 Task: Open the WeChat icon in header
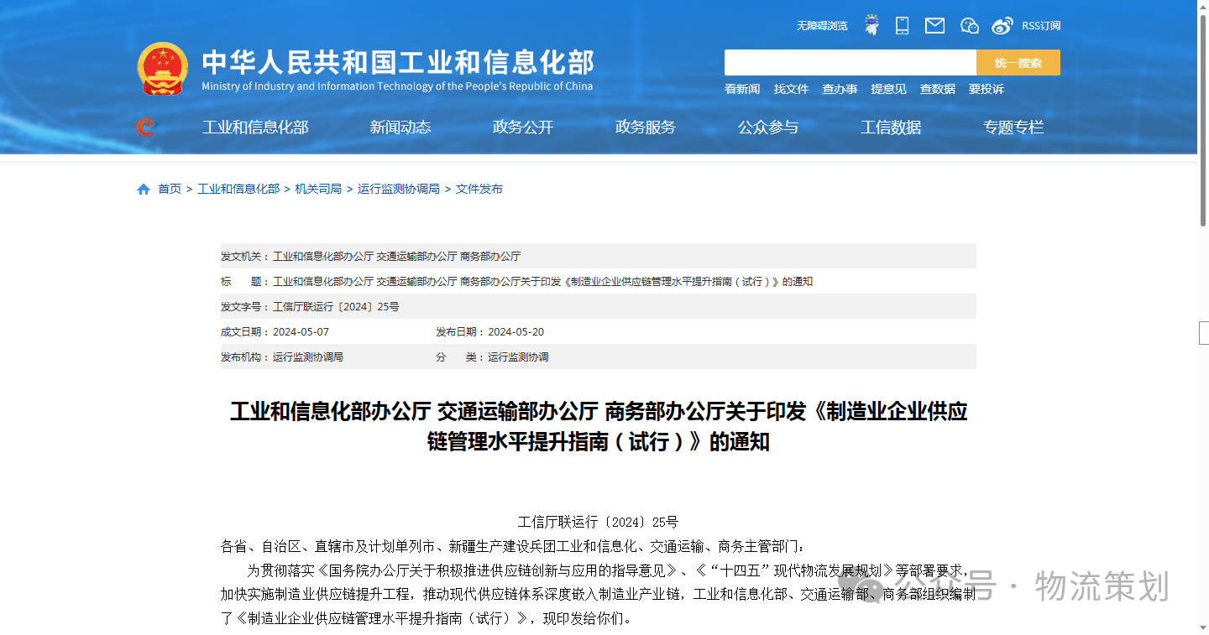pyautogui.click(x=969, y=26)
